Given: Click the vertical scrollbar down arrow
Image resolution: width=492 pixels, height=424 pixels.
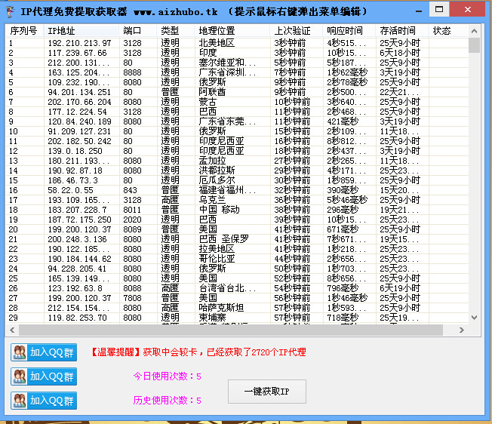Looking at the screenshot, I should 474,318.
